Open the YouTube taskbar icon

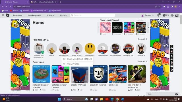[x=107, y=99]
